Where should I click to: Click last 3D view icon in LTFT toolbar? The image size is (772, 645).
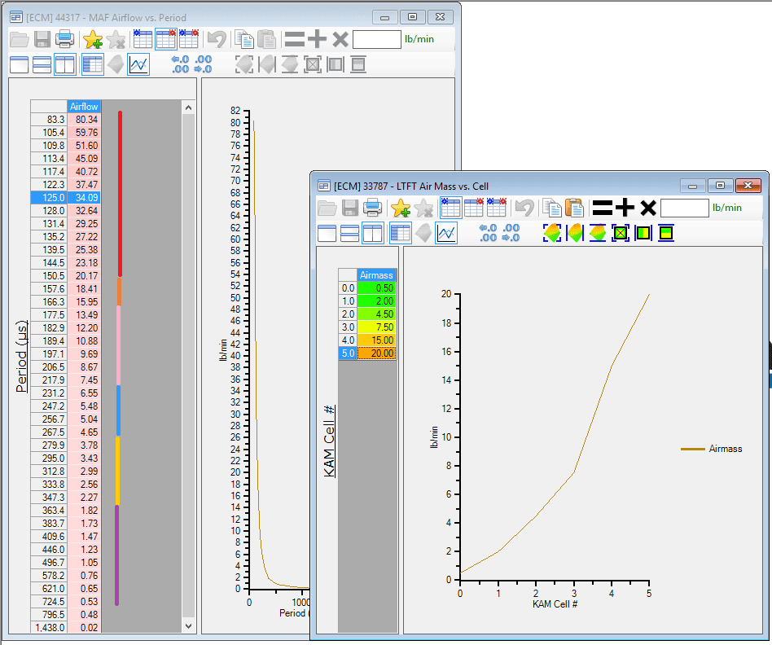pos(665,233)
